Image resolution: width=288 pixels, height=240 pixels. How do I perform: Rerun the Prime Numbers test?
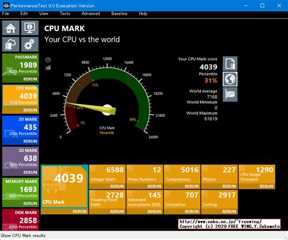[x=154, y=187]
